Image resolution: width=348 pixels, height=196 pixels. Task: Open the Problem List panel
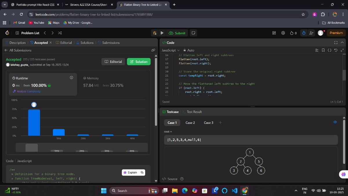pyautogui.click(x=27, y=33)
